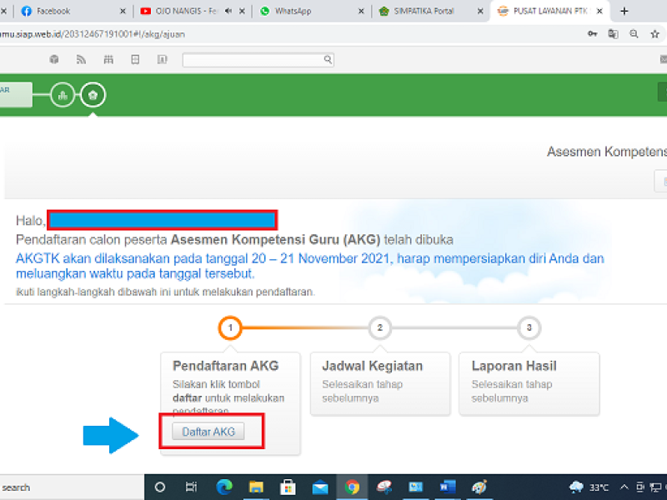Select step 2 Jadwal Kegiatan circle
Image resolution: width=667 pixels, height=500 pixels.
coord(379,327)
